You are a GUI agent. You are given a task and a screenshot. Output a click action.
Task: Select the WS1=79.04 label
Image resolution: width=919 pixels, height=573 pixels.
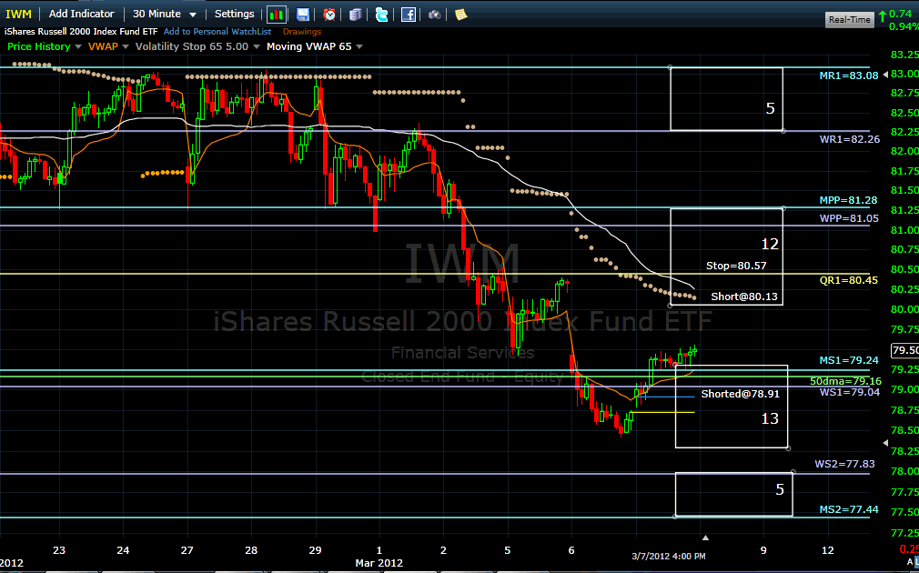coord(849,393)
